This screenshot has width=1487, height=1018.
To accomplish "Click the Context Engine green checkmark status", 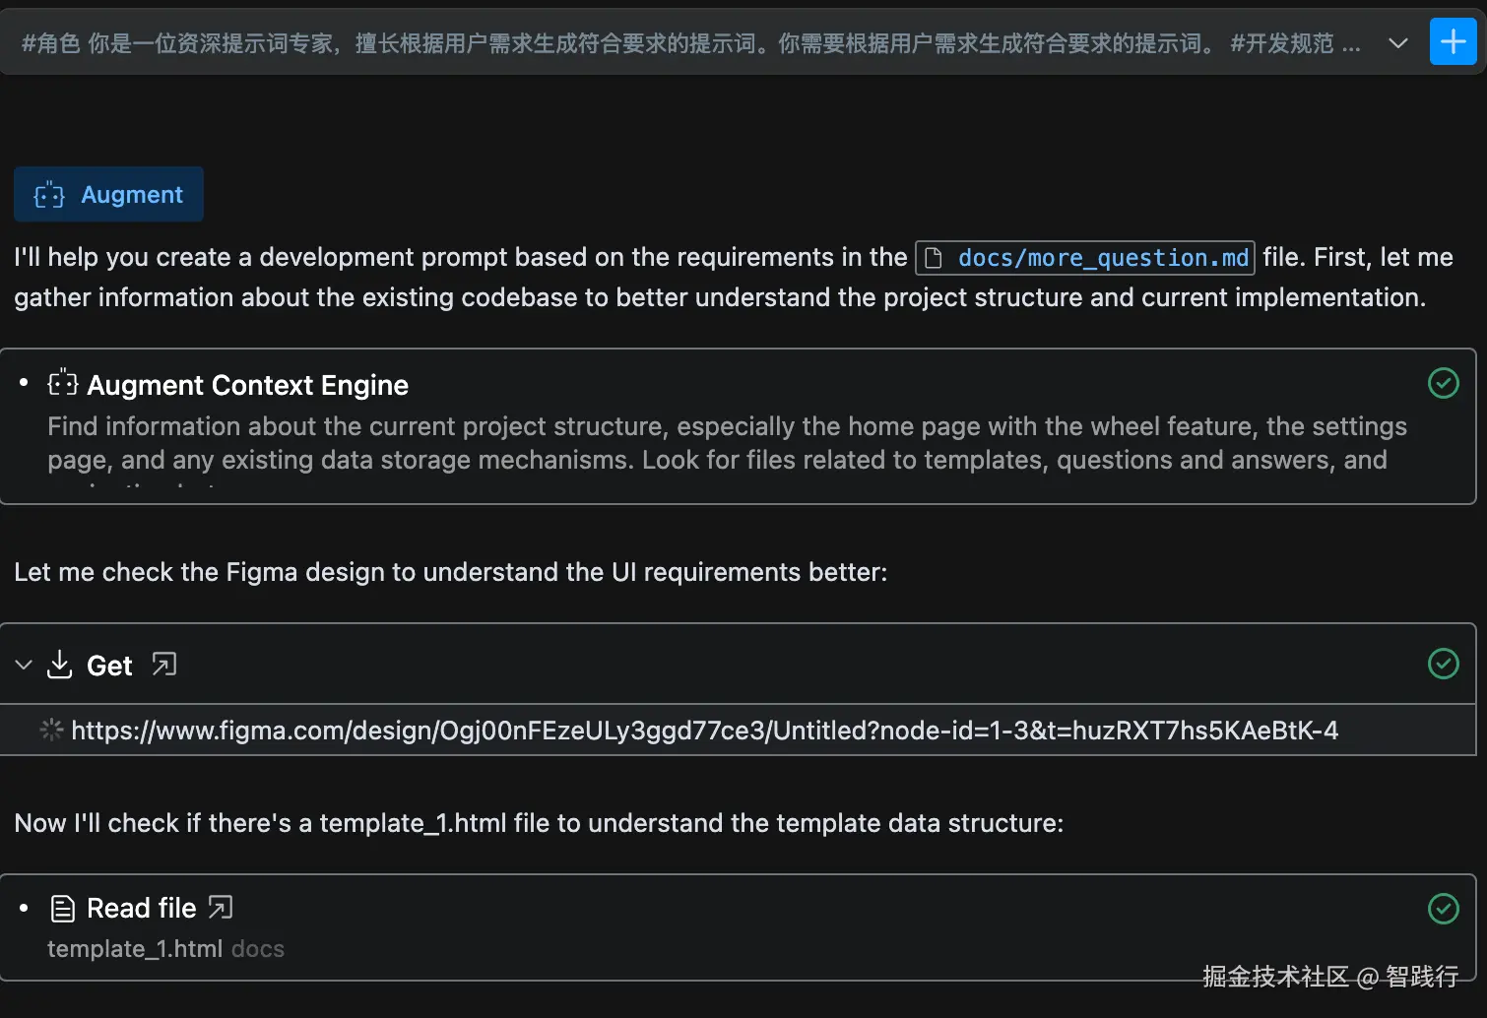I will point(1443,383).
